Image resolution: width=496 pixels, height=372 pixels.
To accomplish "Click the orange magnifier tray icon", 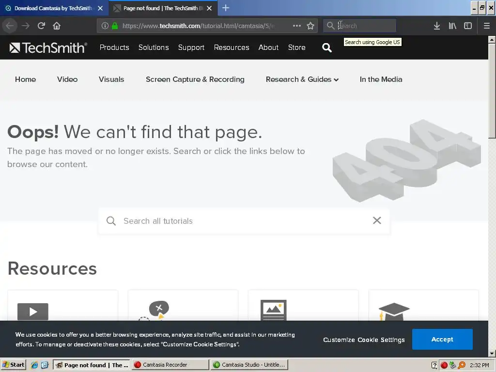I will (x=462, y=365).
